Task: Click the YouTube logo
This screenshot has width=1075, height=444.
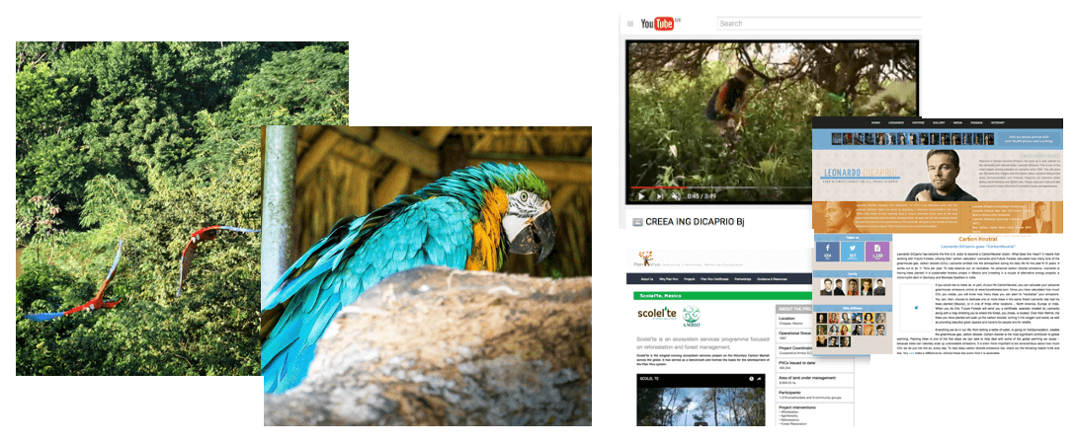Action: pyautogui.click(x=661, y=24)
